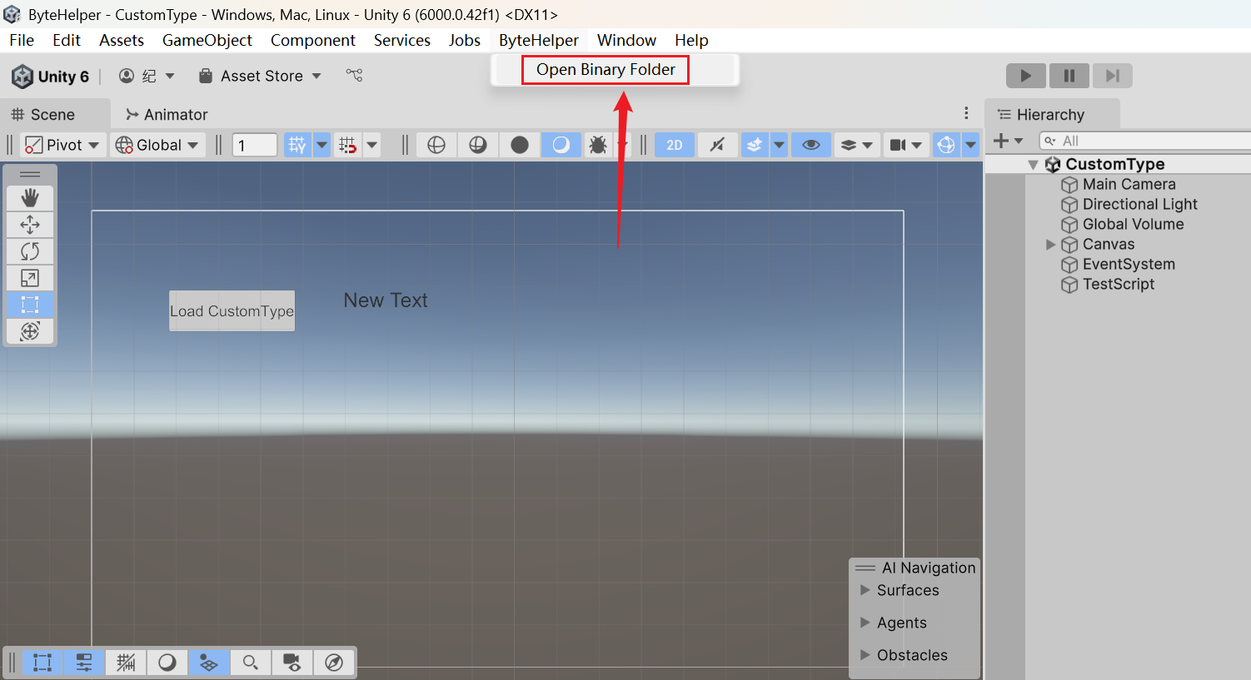1251x680 pixels.
Task: Toggle grid visibility button
Action: 297,145
